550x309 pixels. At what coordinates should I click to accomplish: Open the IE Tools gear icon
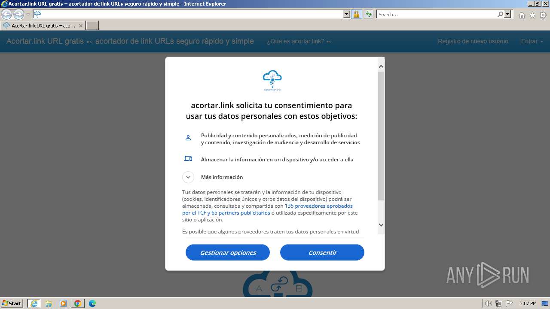coord(543,15)
